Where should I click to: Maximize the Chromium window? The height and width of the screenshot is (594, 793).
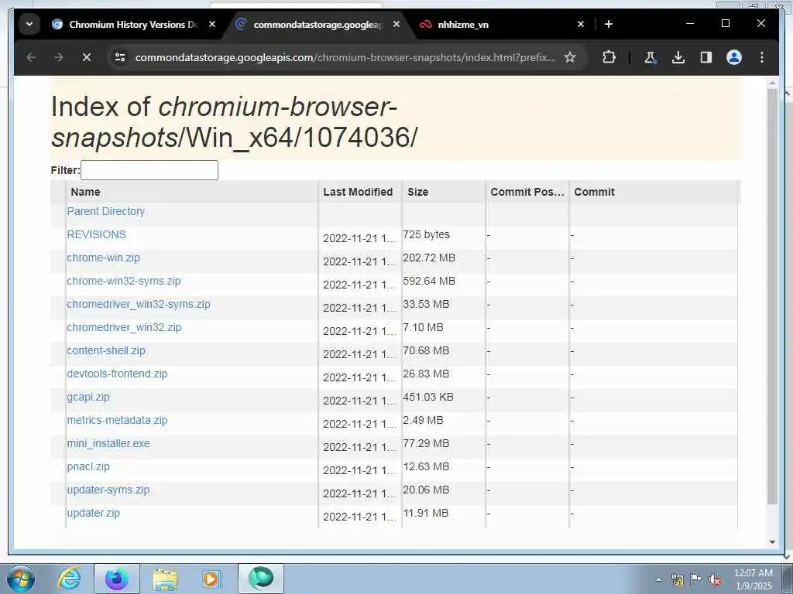725,24
